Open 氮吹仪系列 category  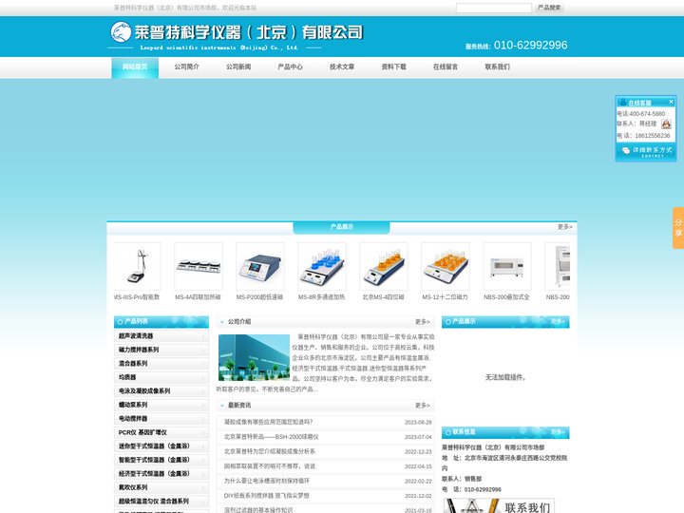161,487
